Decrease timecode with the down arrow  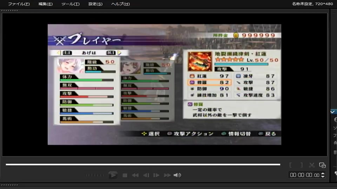323,176
